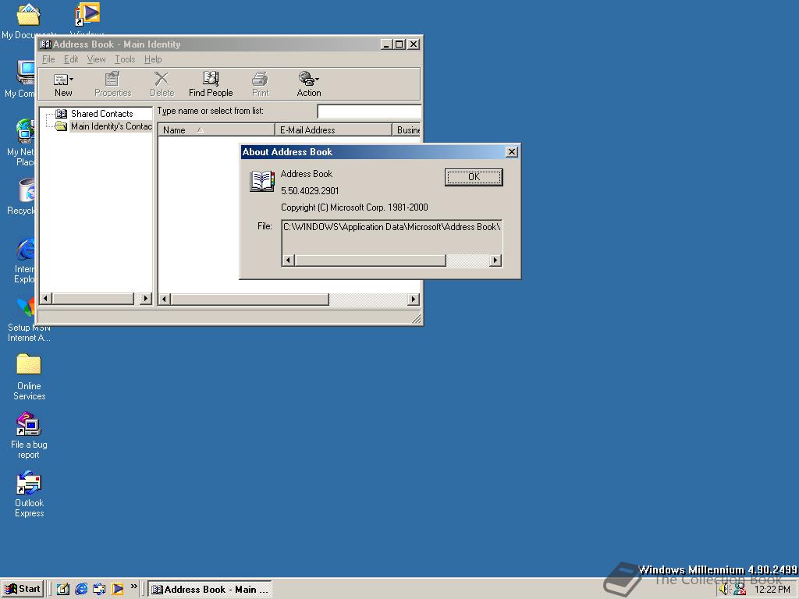Viewport: 799px width, 599px height.
Task: Click the contact list horizontal scroll thumb
Action: tap(250, 299)
